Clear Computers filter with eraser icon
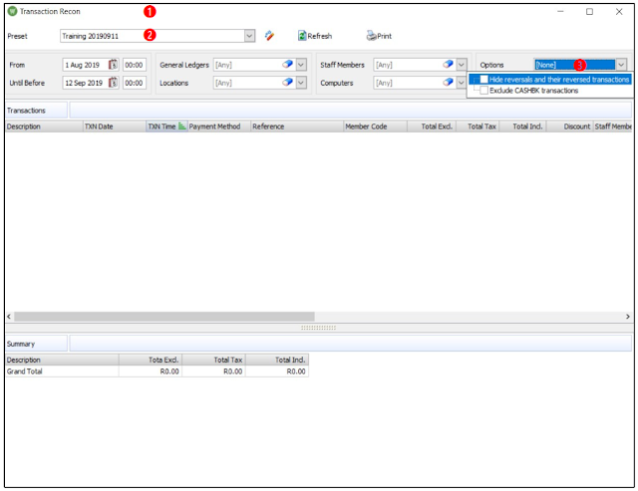The image size is (638, 491). click(448, 82)
